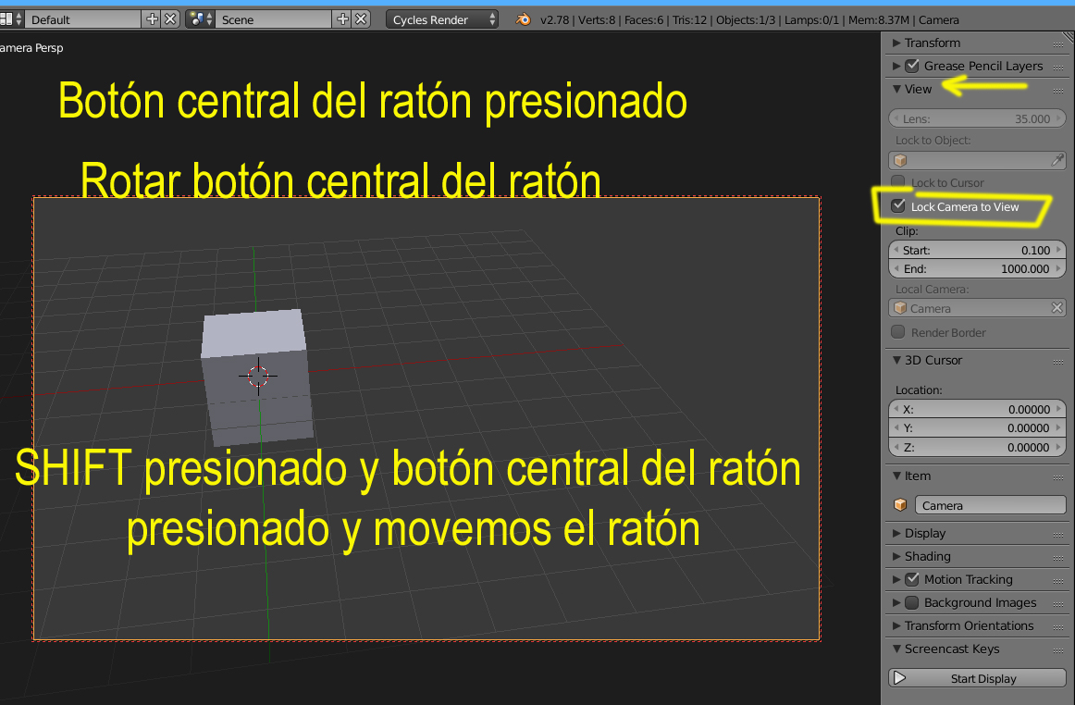
Task: Click the 3D Cursor Y location field
Action: click(x=977, y=428)
